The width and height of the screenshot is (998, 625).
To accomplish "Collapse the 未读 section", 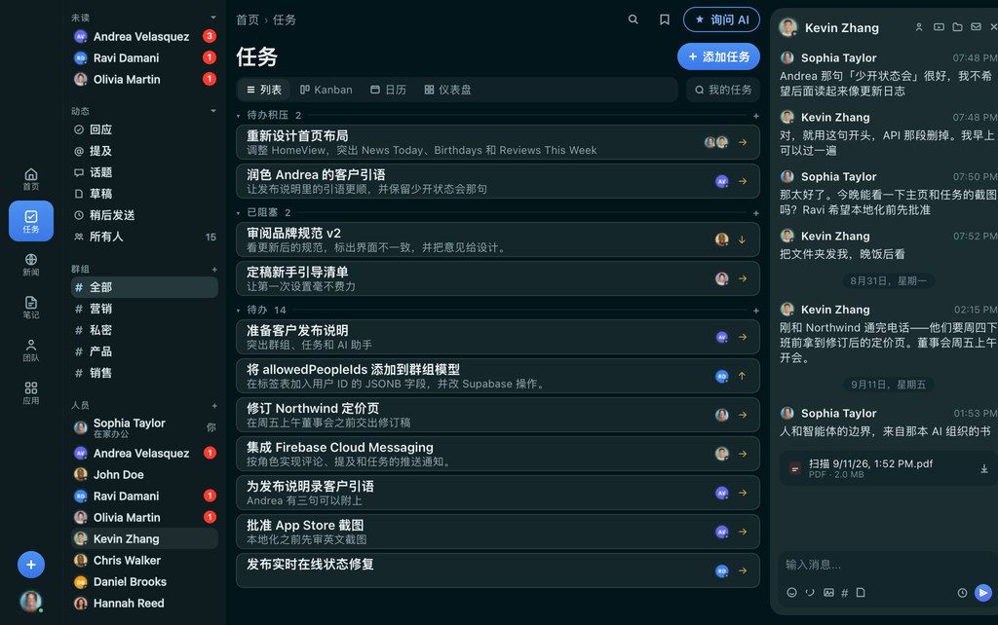I will tap(213, 18).
